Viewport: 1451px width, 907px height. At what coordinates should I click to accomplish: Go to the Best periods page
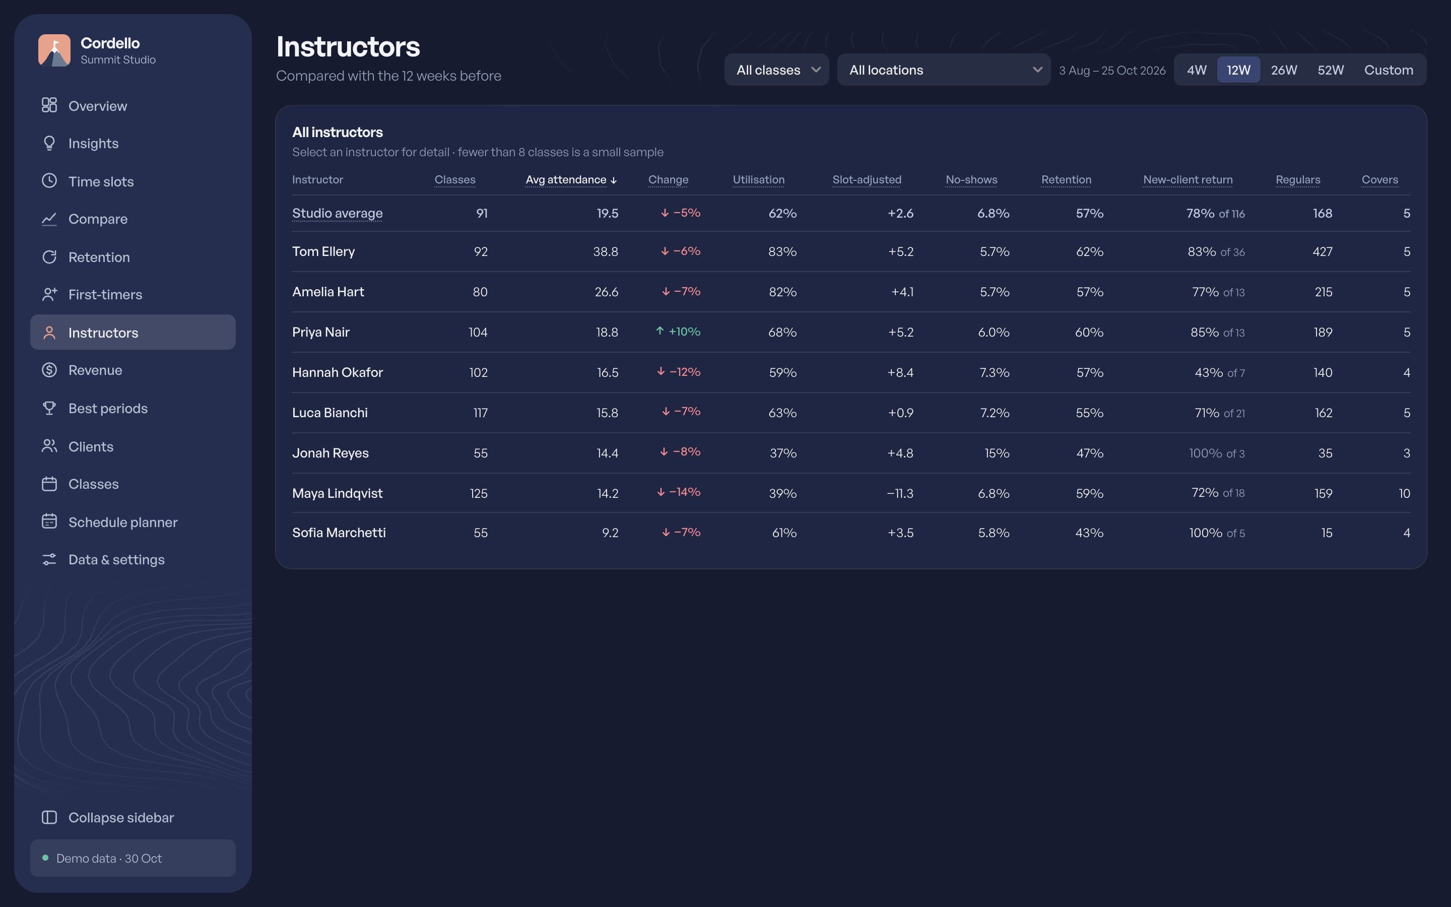tap(133, 408)
